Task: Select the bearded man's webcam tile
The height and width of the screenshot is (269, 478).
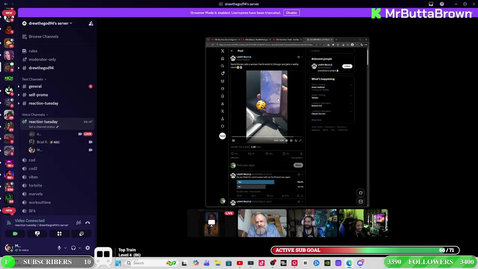Action: tap(262, 223)
